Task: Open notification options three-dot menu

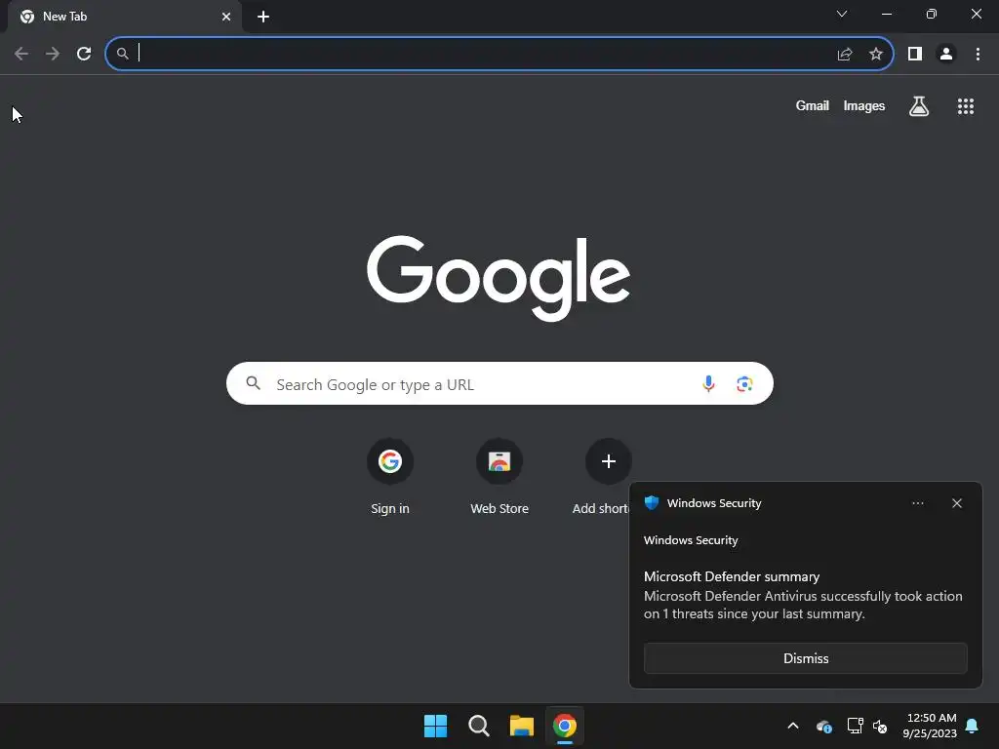Action: coord(917,503)
